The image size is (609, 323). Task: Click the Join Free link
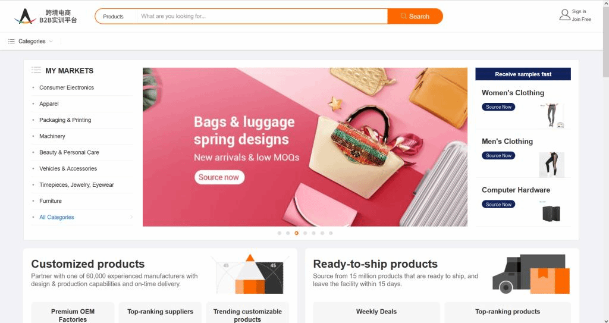pyautogui.click(x=582, y=20)
